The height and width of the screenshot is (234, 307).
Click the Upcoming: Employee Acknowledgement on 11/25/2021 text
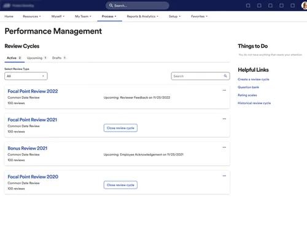coord(143,154)
